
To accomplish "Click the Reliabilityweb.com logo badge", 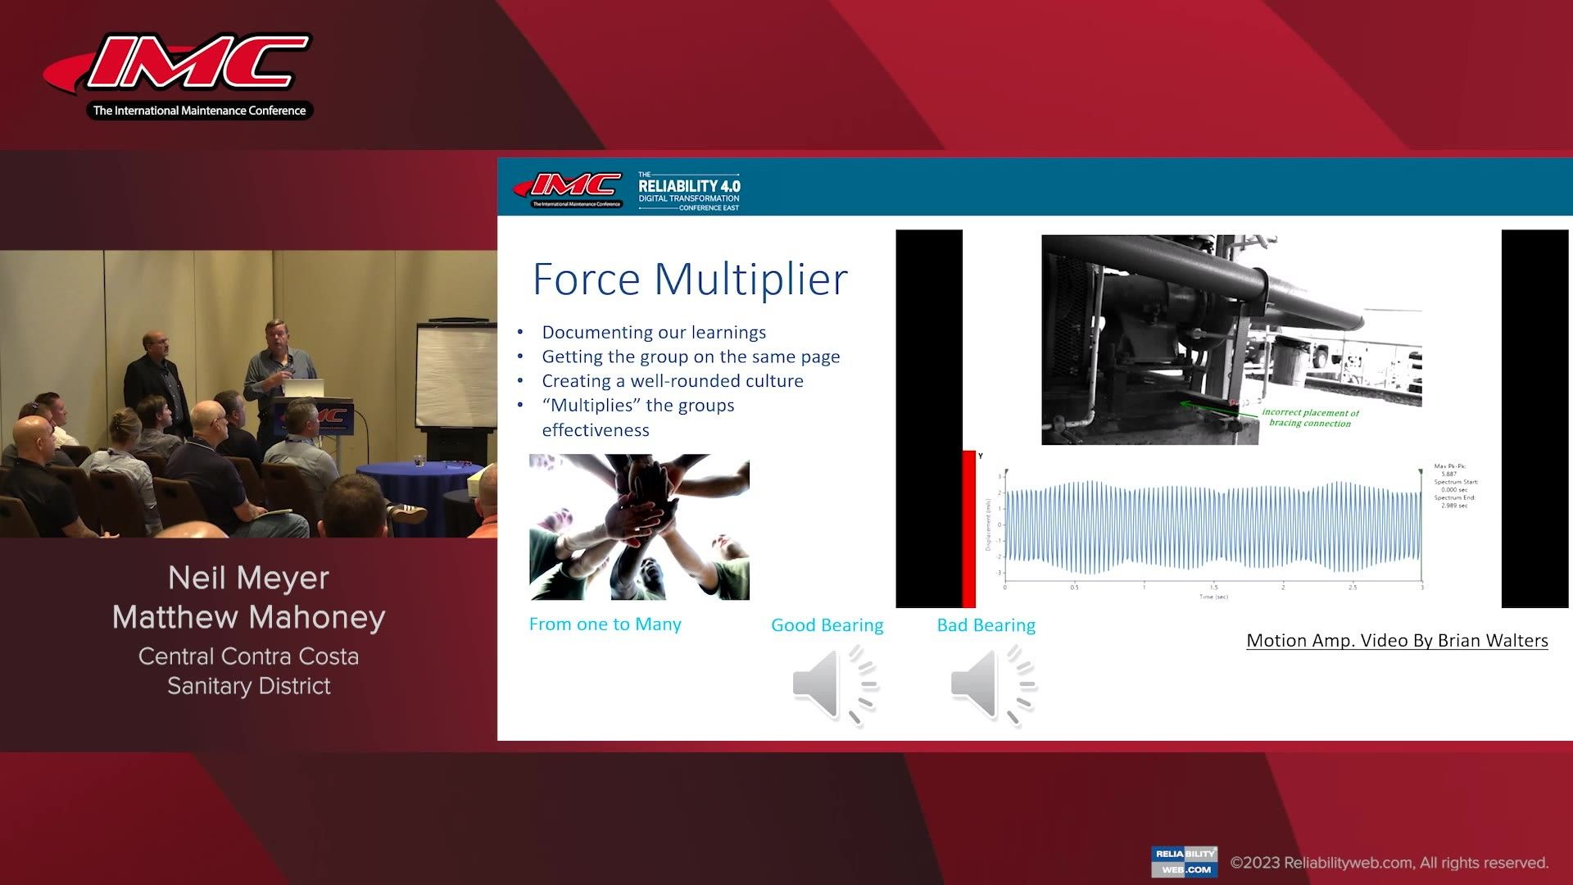I will (1184, 861).
